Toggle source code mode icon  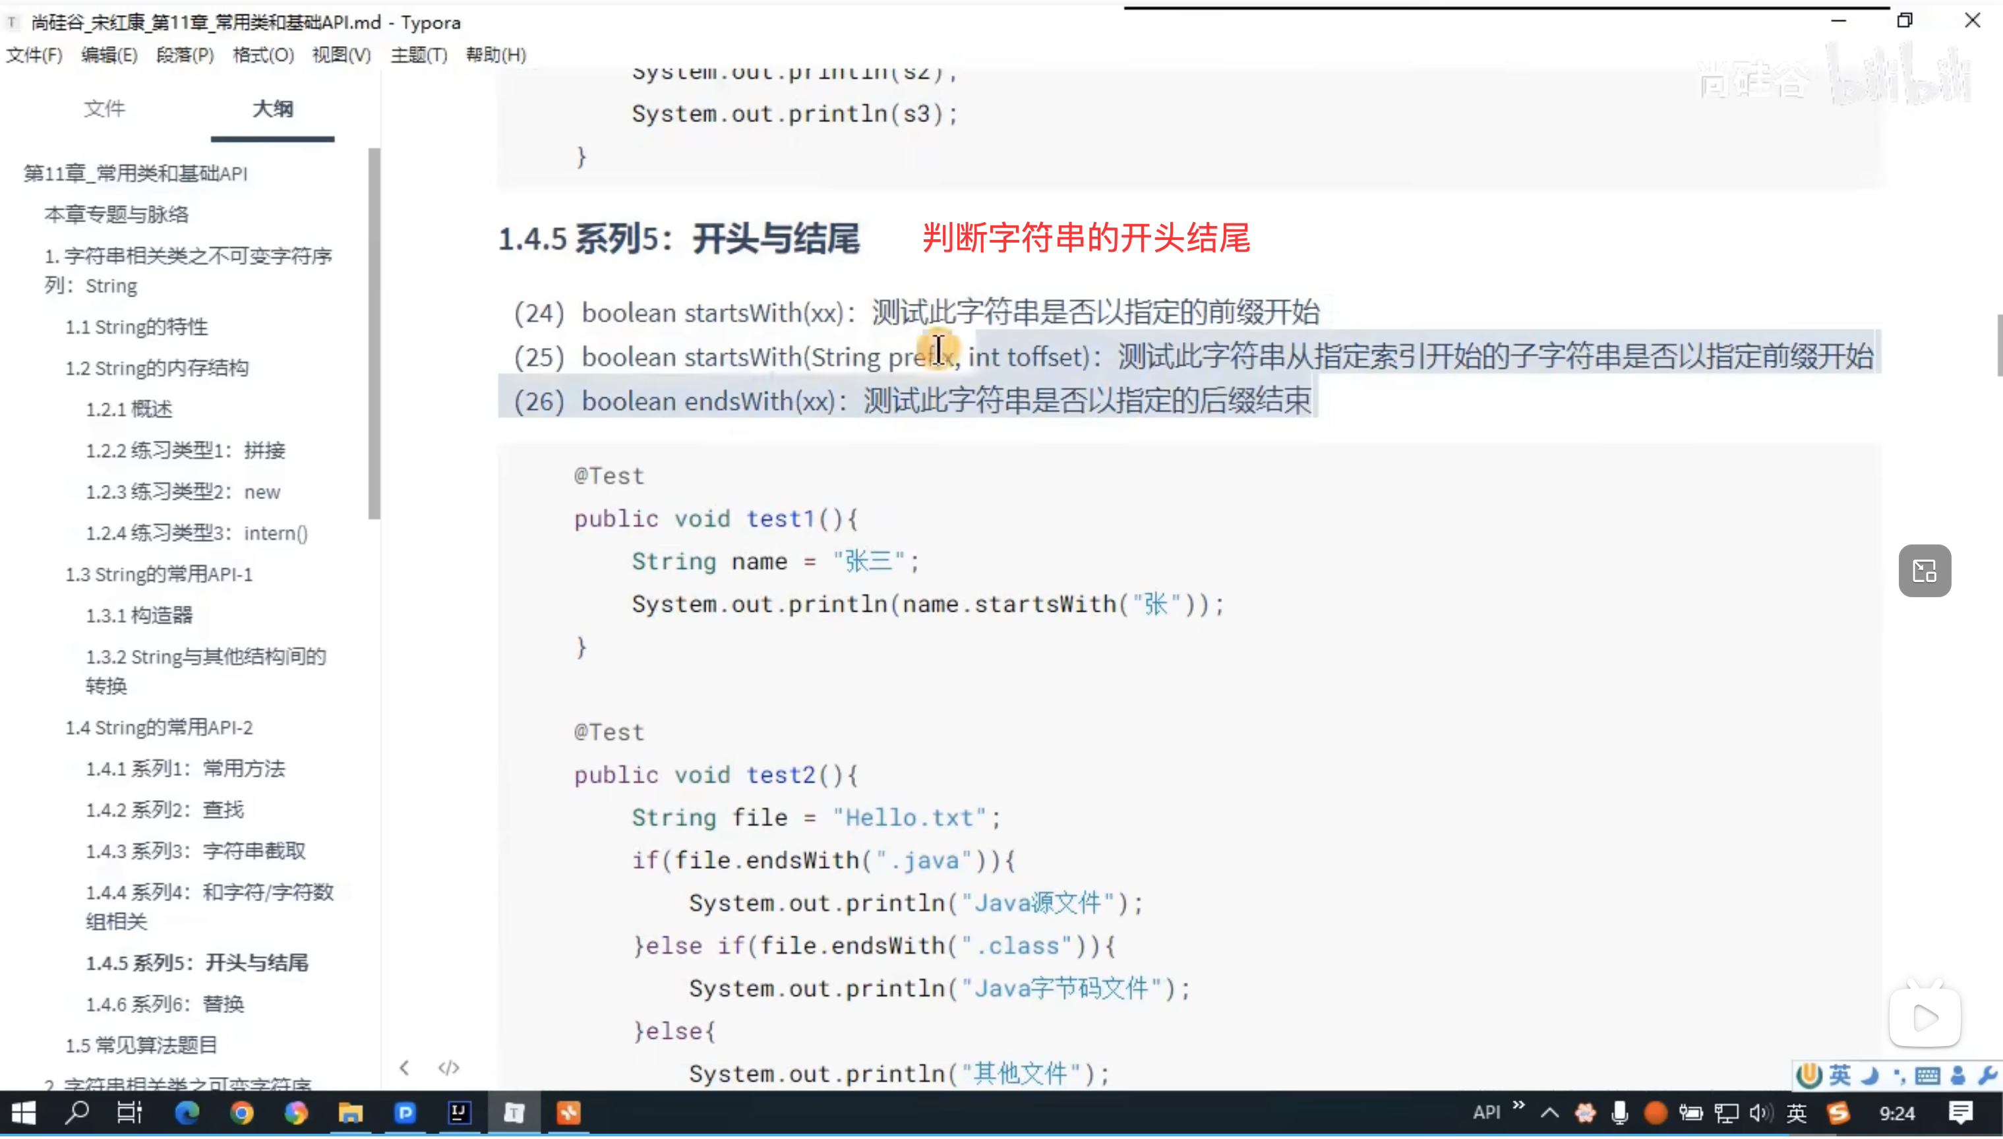coord(448,1068)
